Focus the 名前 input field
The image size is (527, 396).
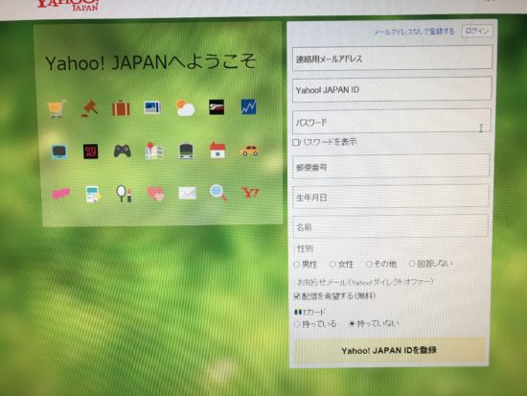pos(391,226)
